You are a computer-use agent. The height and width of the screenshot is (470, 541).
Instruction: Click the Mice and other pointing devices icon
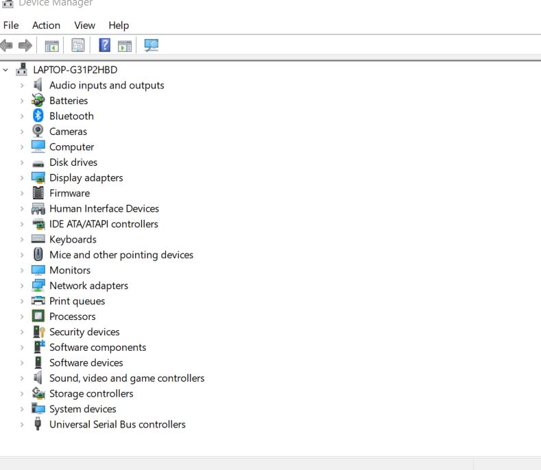[38, 254]
